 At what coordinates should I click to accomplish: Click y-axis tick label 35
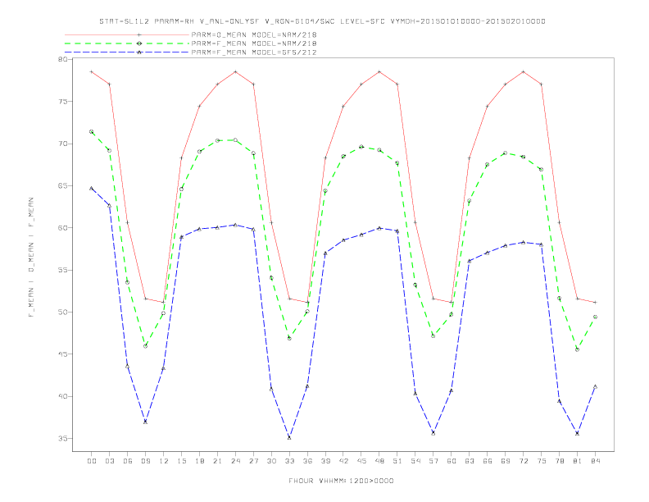pos(63,438)
